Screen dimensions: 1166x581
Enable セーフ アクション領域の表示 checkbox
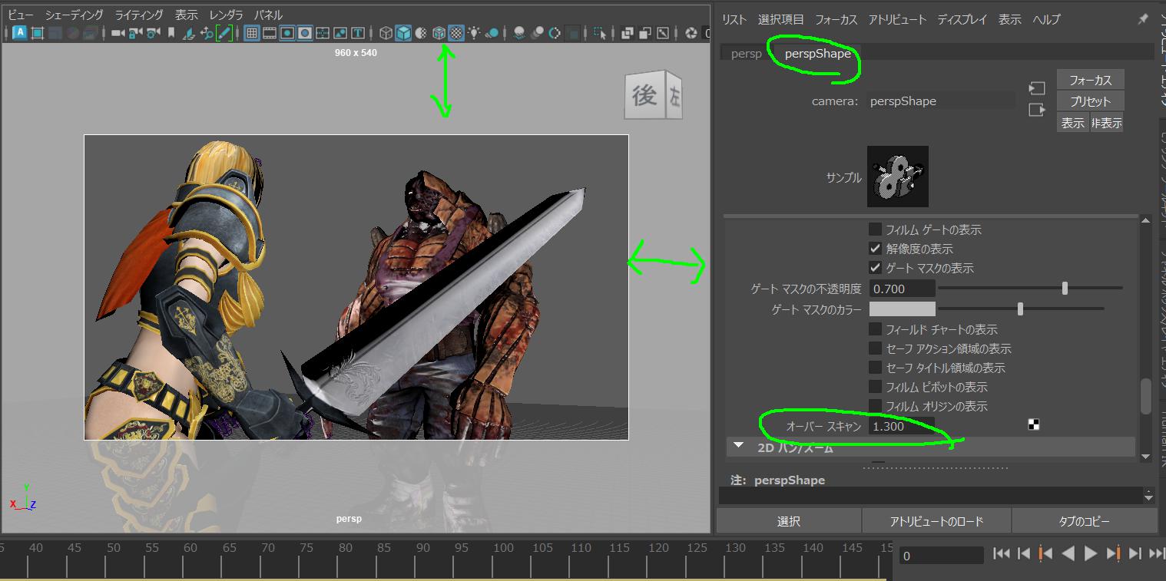click(x=875, y=348)
